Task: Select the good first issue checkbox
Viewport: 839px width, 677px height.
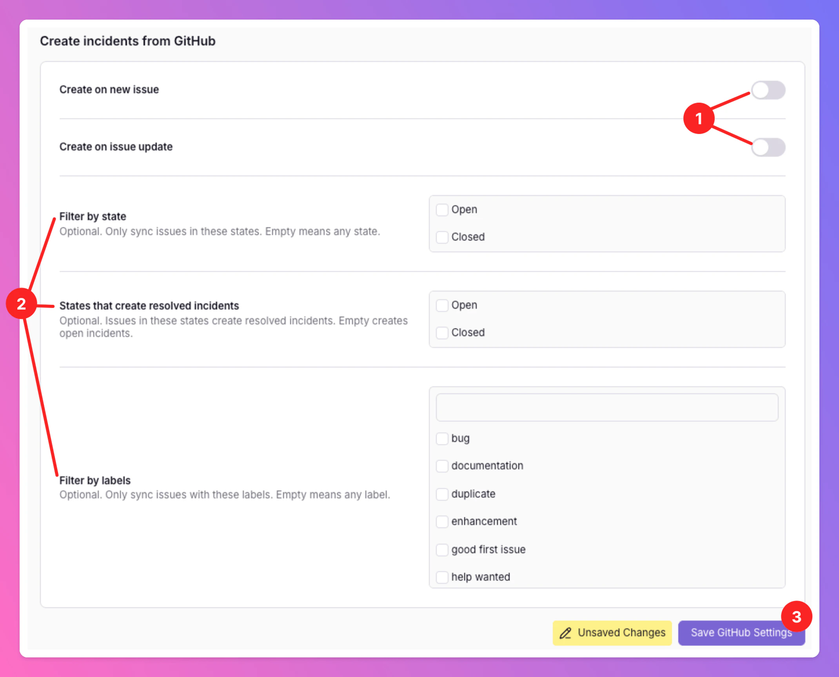Action: click(442, 550)
